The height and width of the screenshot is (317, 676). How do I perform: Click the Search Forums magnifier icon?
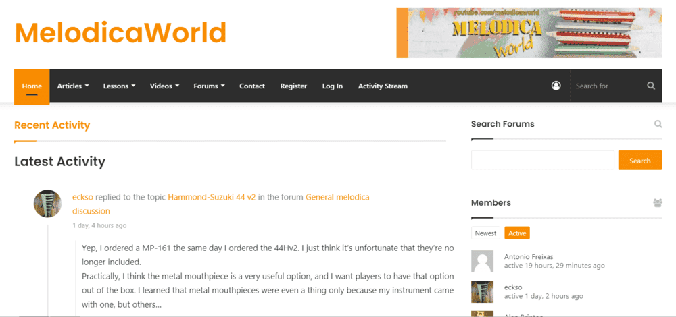(x=658, y=124)
